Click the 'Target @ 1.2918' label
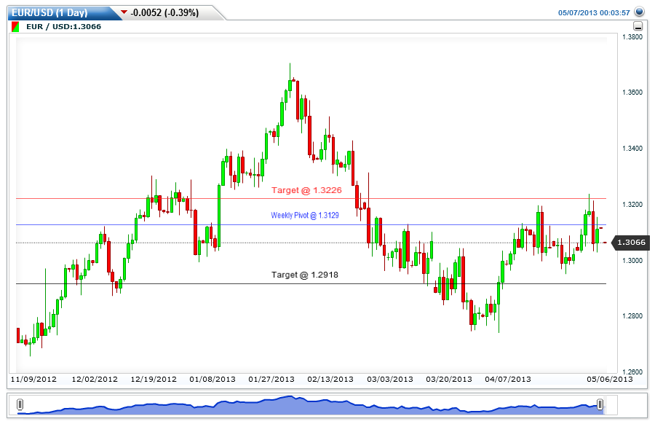This screenshot has height=424, width=655. 304,275
